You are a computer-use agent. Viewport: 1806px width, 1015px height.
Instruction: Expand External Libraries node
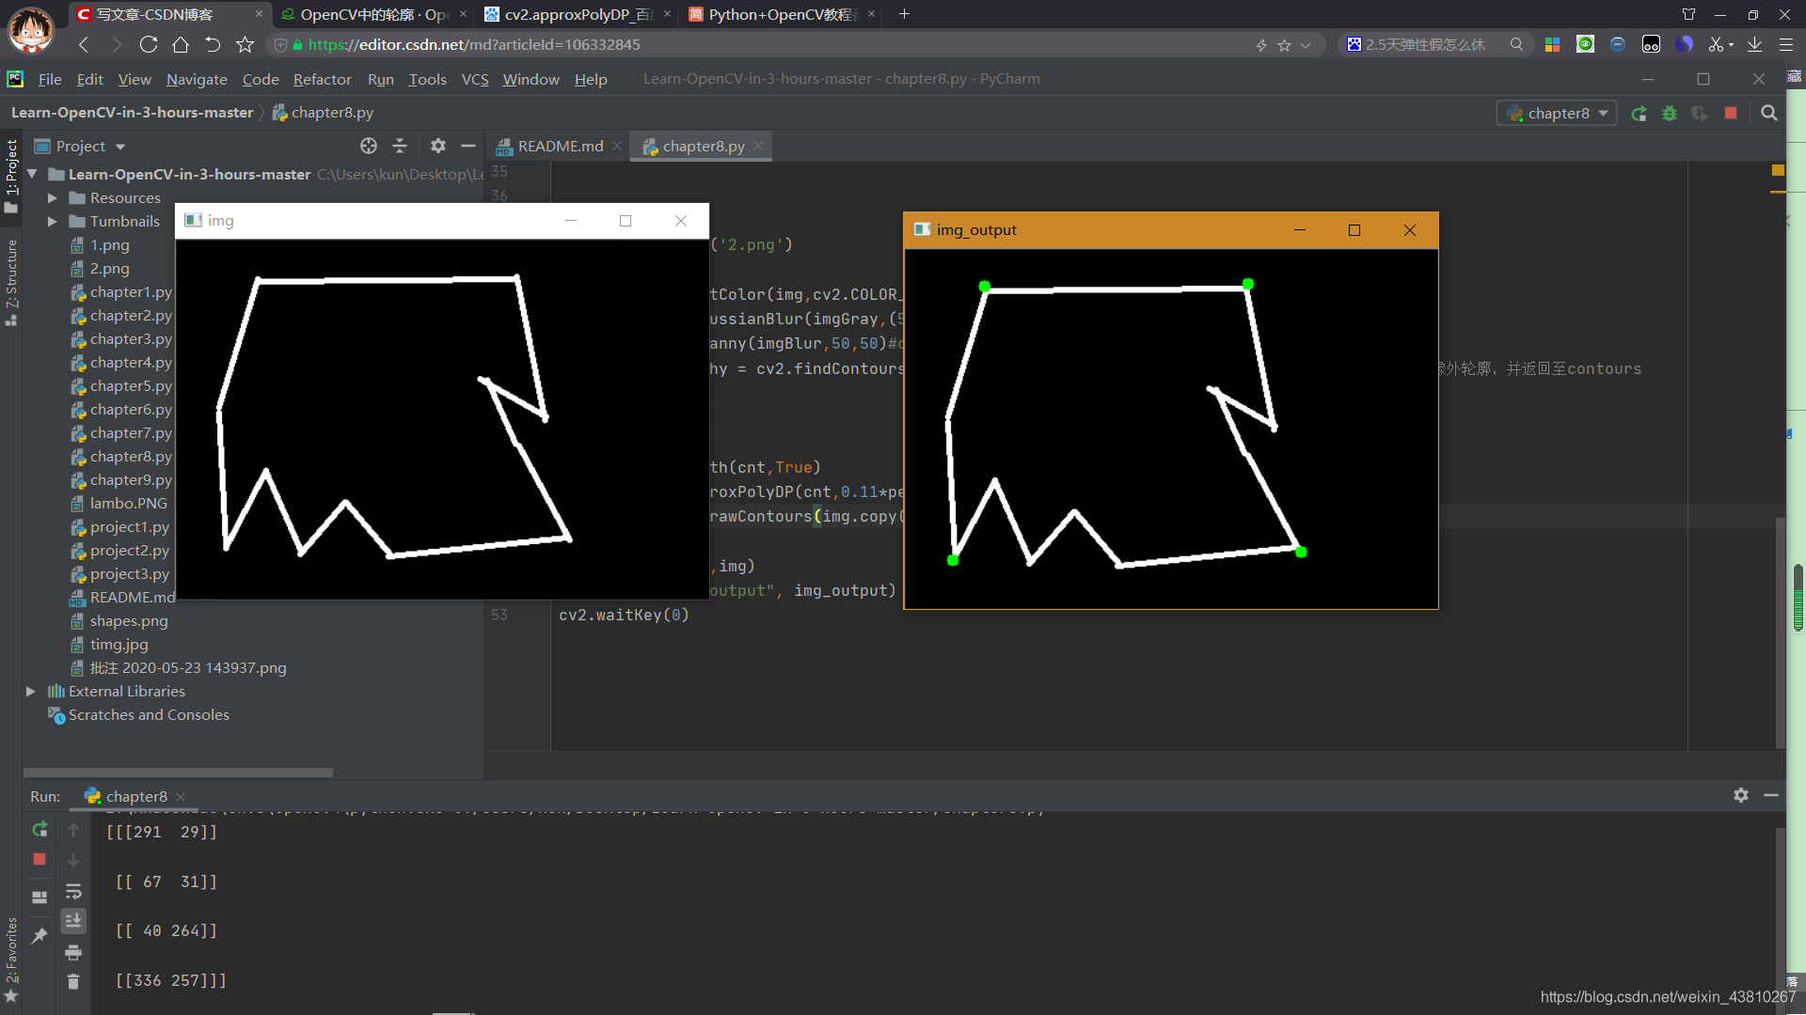pos(31,692)
